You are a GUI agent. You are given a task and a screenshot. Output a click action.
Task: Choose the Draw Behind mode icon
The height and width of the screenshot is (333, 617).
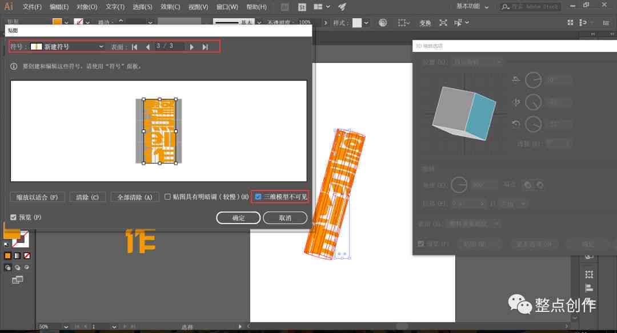click(17, 267)
